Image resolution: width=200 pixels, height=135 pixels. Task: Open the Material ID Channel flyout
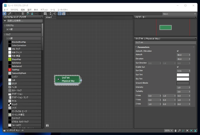click(x=45, y=14)
